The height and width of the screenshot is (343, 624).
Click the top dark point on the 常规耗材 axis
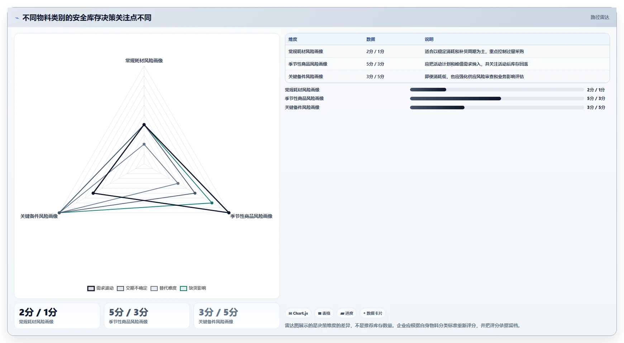pyautogui.click(x=144, y=125)
